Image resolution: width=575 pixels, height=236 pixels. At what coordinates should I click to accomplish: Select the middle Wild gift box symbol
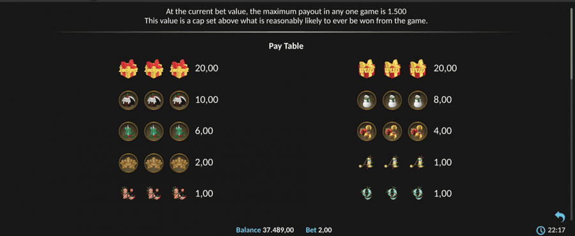[392, 68]
